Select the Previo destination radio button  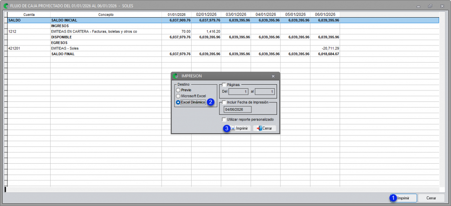[x=178, y=90]
